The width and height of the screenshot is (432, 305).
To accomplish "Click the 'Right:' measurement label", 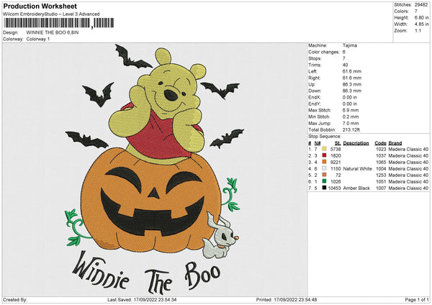I will pyautogui.click(x=315, y=78).
